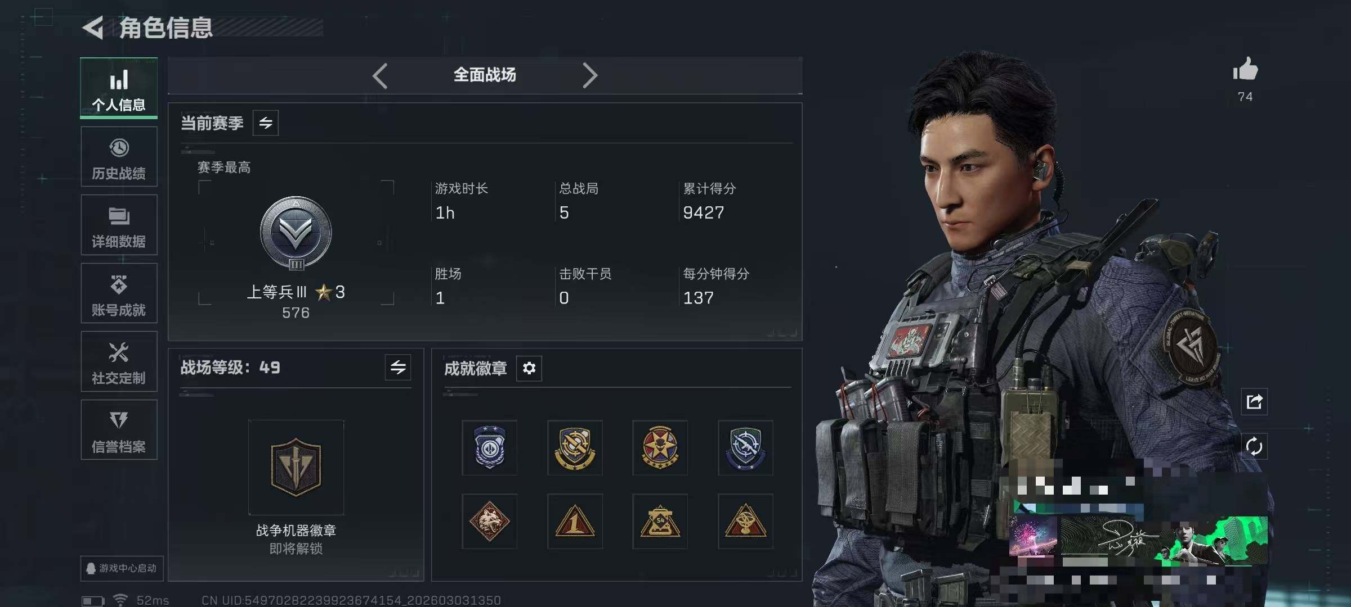Open the 历史战绩 tab
This screenshot has width=1351, height=607.
pyautogui.click(x=119, y=157)
